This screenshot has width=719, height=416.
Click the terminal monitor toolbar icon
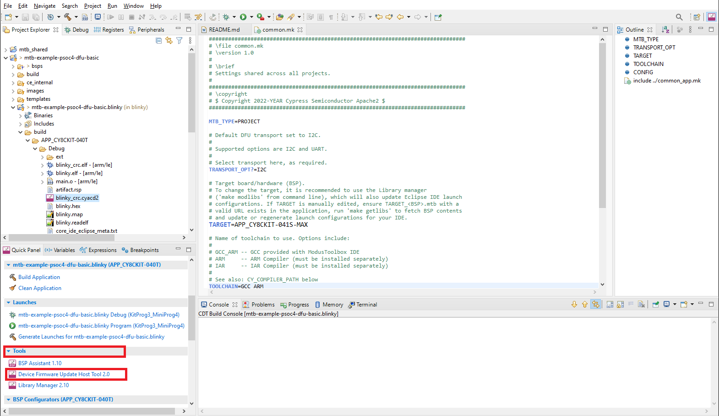[x=98, y=17]
